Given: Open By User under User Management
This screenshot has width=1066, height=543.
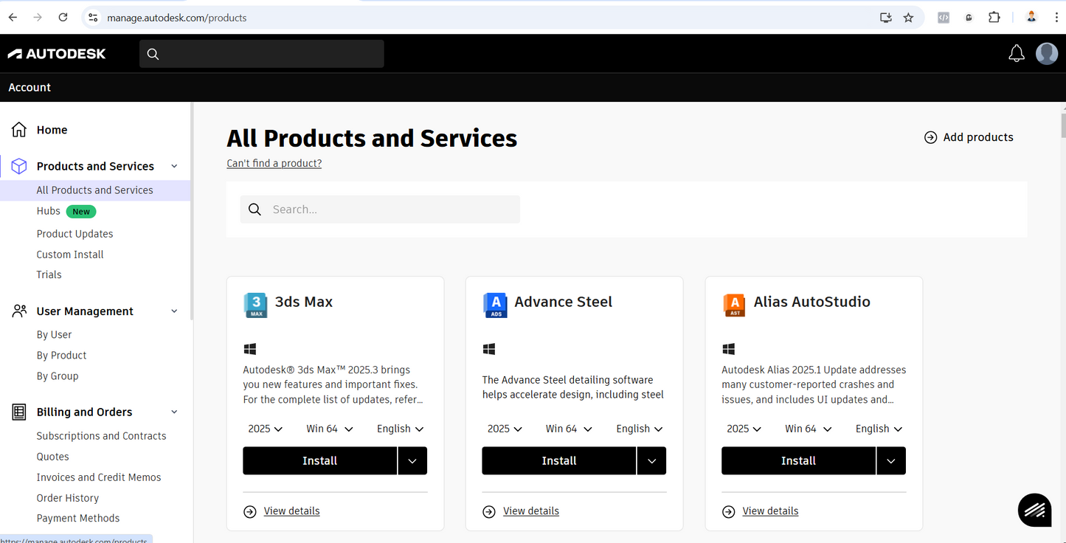Looking at the screenshot, I should tap(55, 335).
